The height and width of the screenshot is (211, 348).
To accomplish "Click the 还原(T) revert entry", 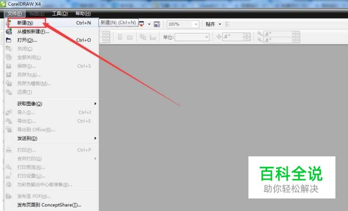I will coord(51,92).
